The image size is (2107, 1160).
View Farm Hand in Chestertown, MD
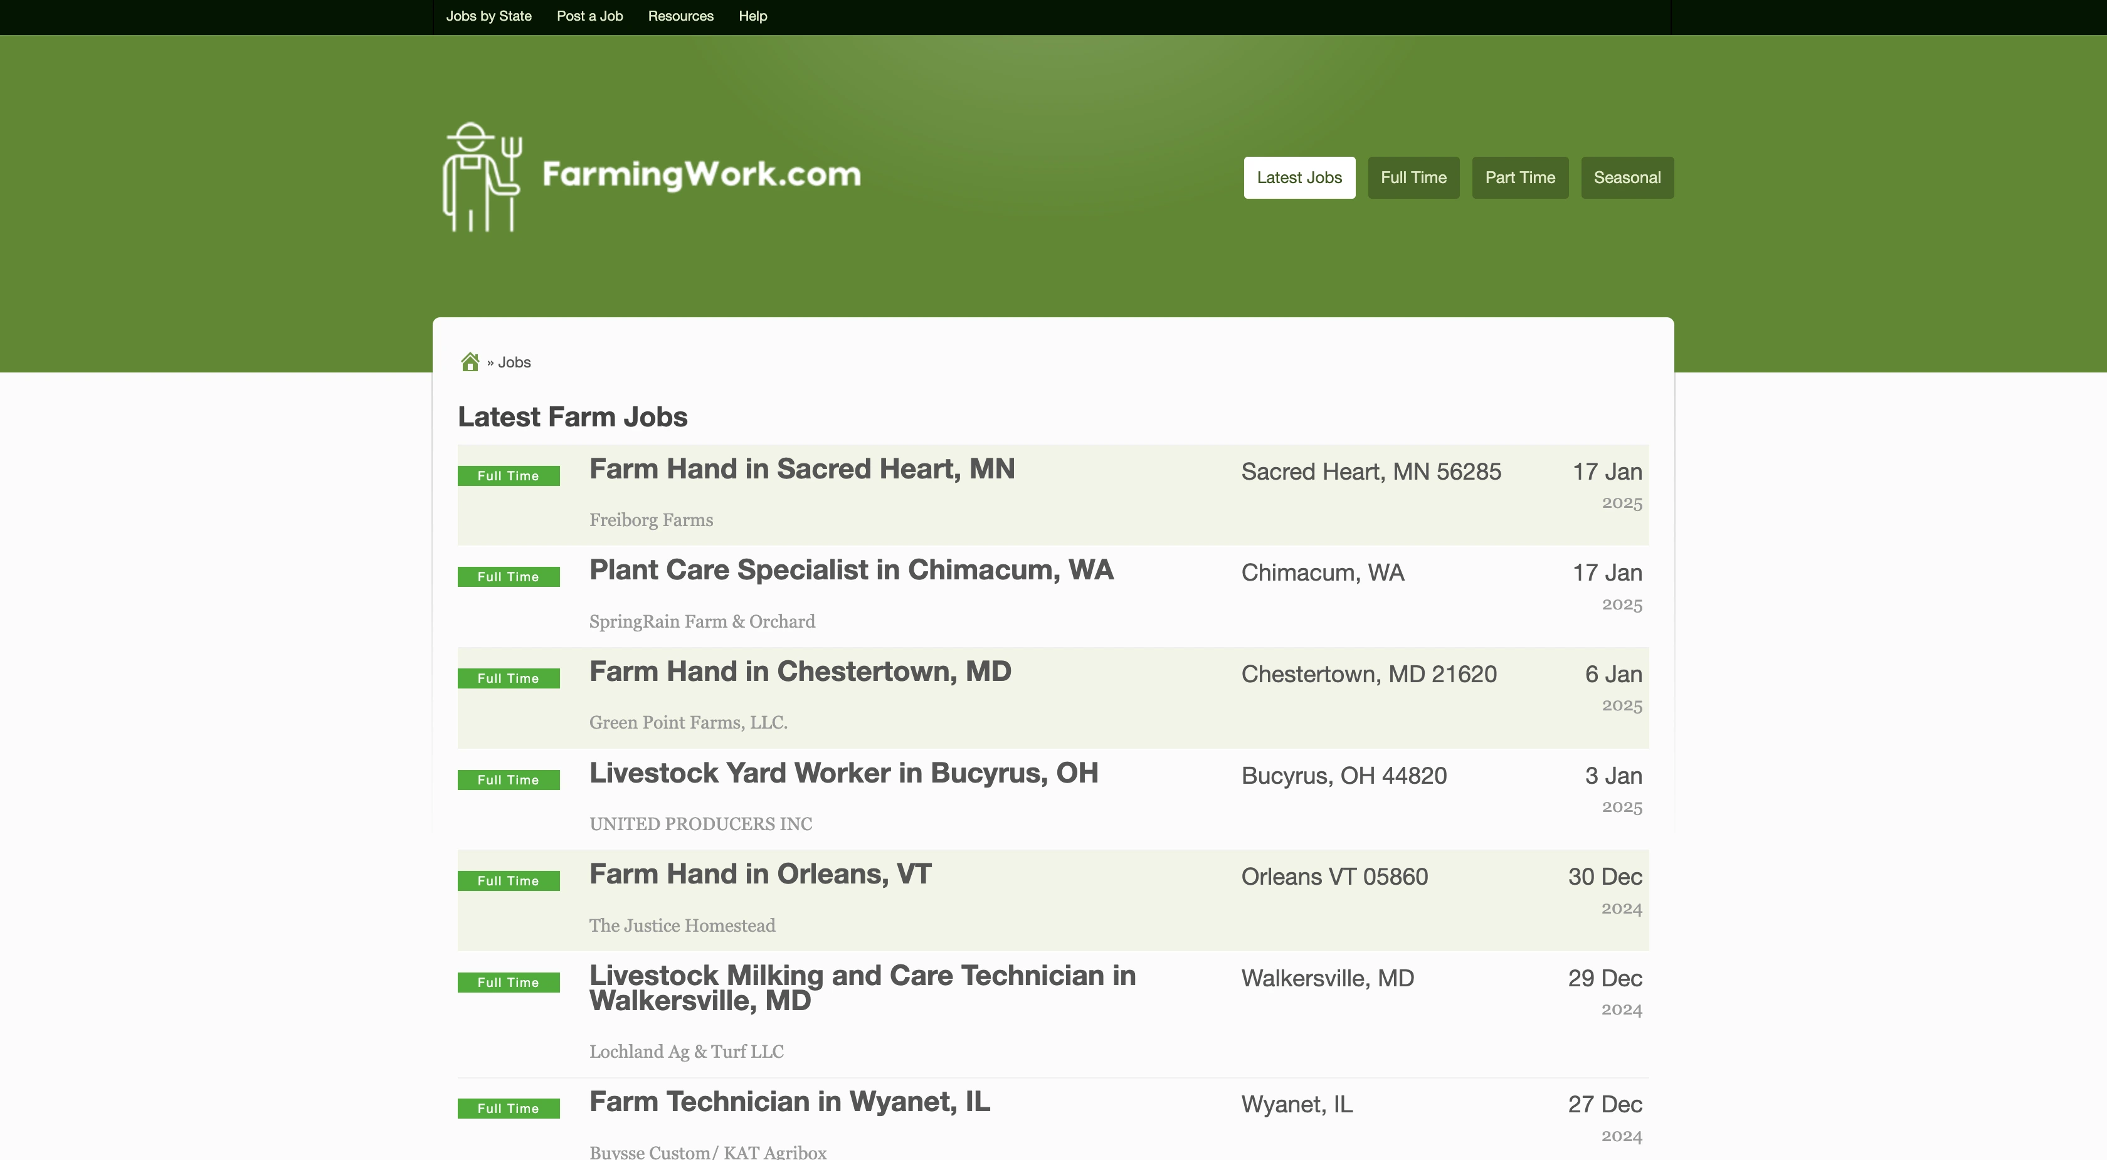coord(800,672)
